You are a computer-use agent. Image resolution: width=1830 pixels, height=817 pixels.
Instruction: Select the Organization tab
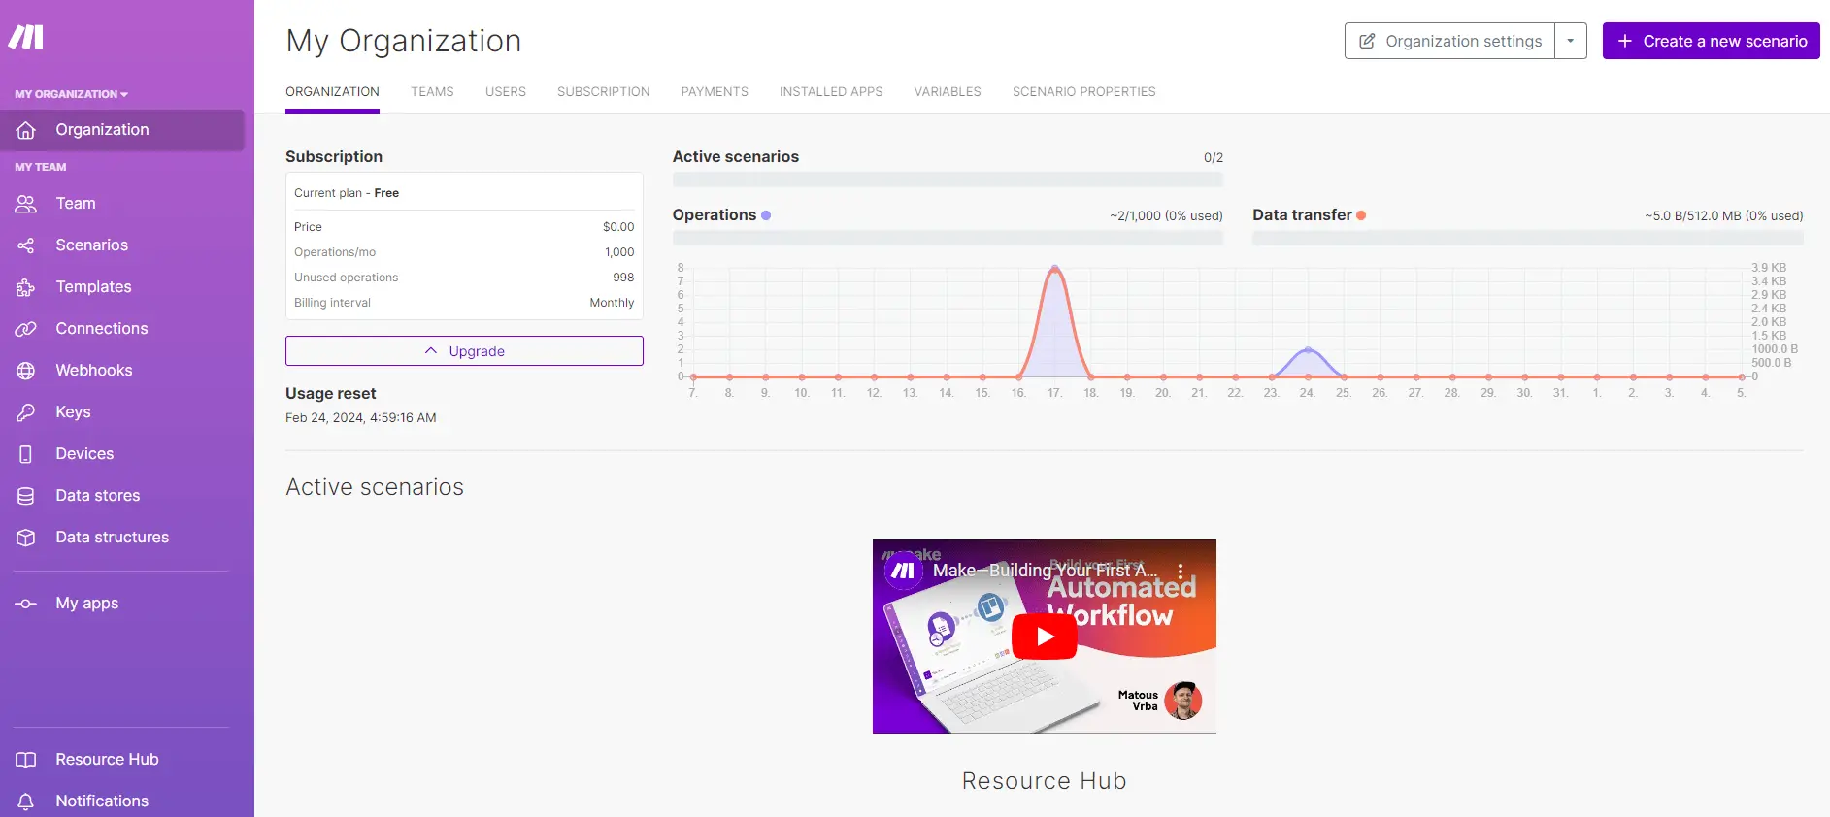[332, 92]
